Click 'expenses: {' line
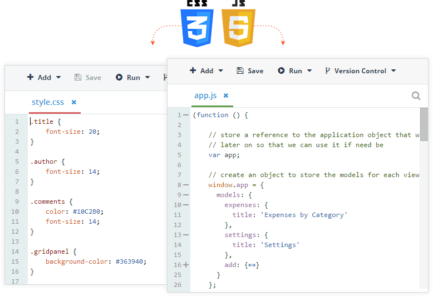The image size is (433, 297). 246,205
